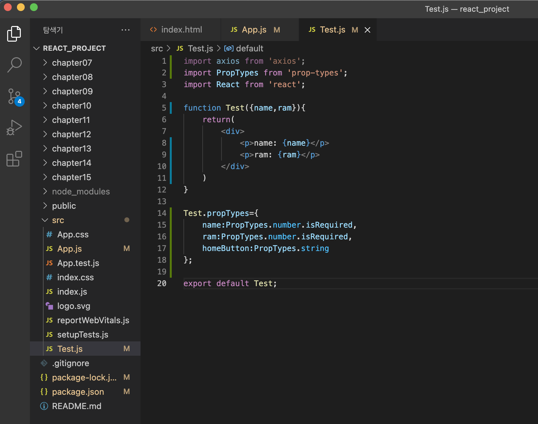Close the Test.js editor tab
Screen dimensions: 538x424
(x=368, y=30)
